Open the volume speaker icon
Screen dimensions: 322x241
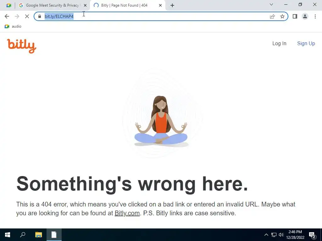click(281, 235)
